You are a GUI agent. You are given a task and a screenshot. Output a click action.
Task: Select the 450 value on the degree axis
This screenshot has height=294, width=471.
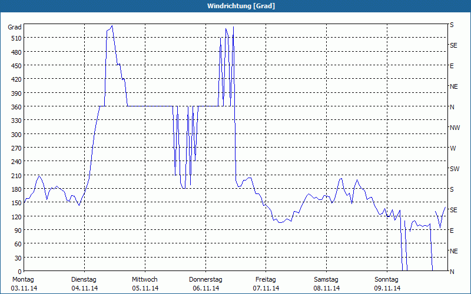[x=16, y=66]
